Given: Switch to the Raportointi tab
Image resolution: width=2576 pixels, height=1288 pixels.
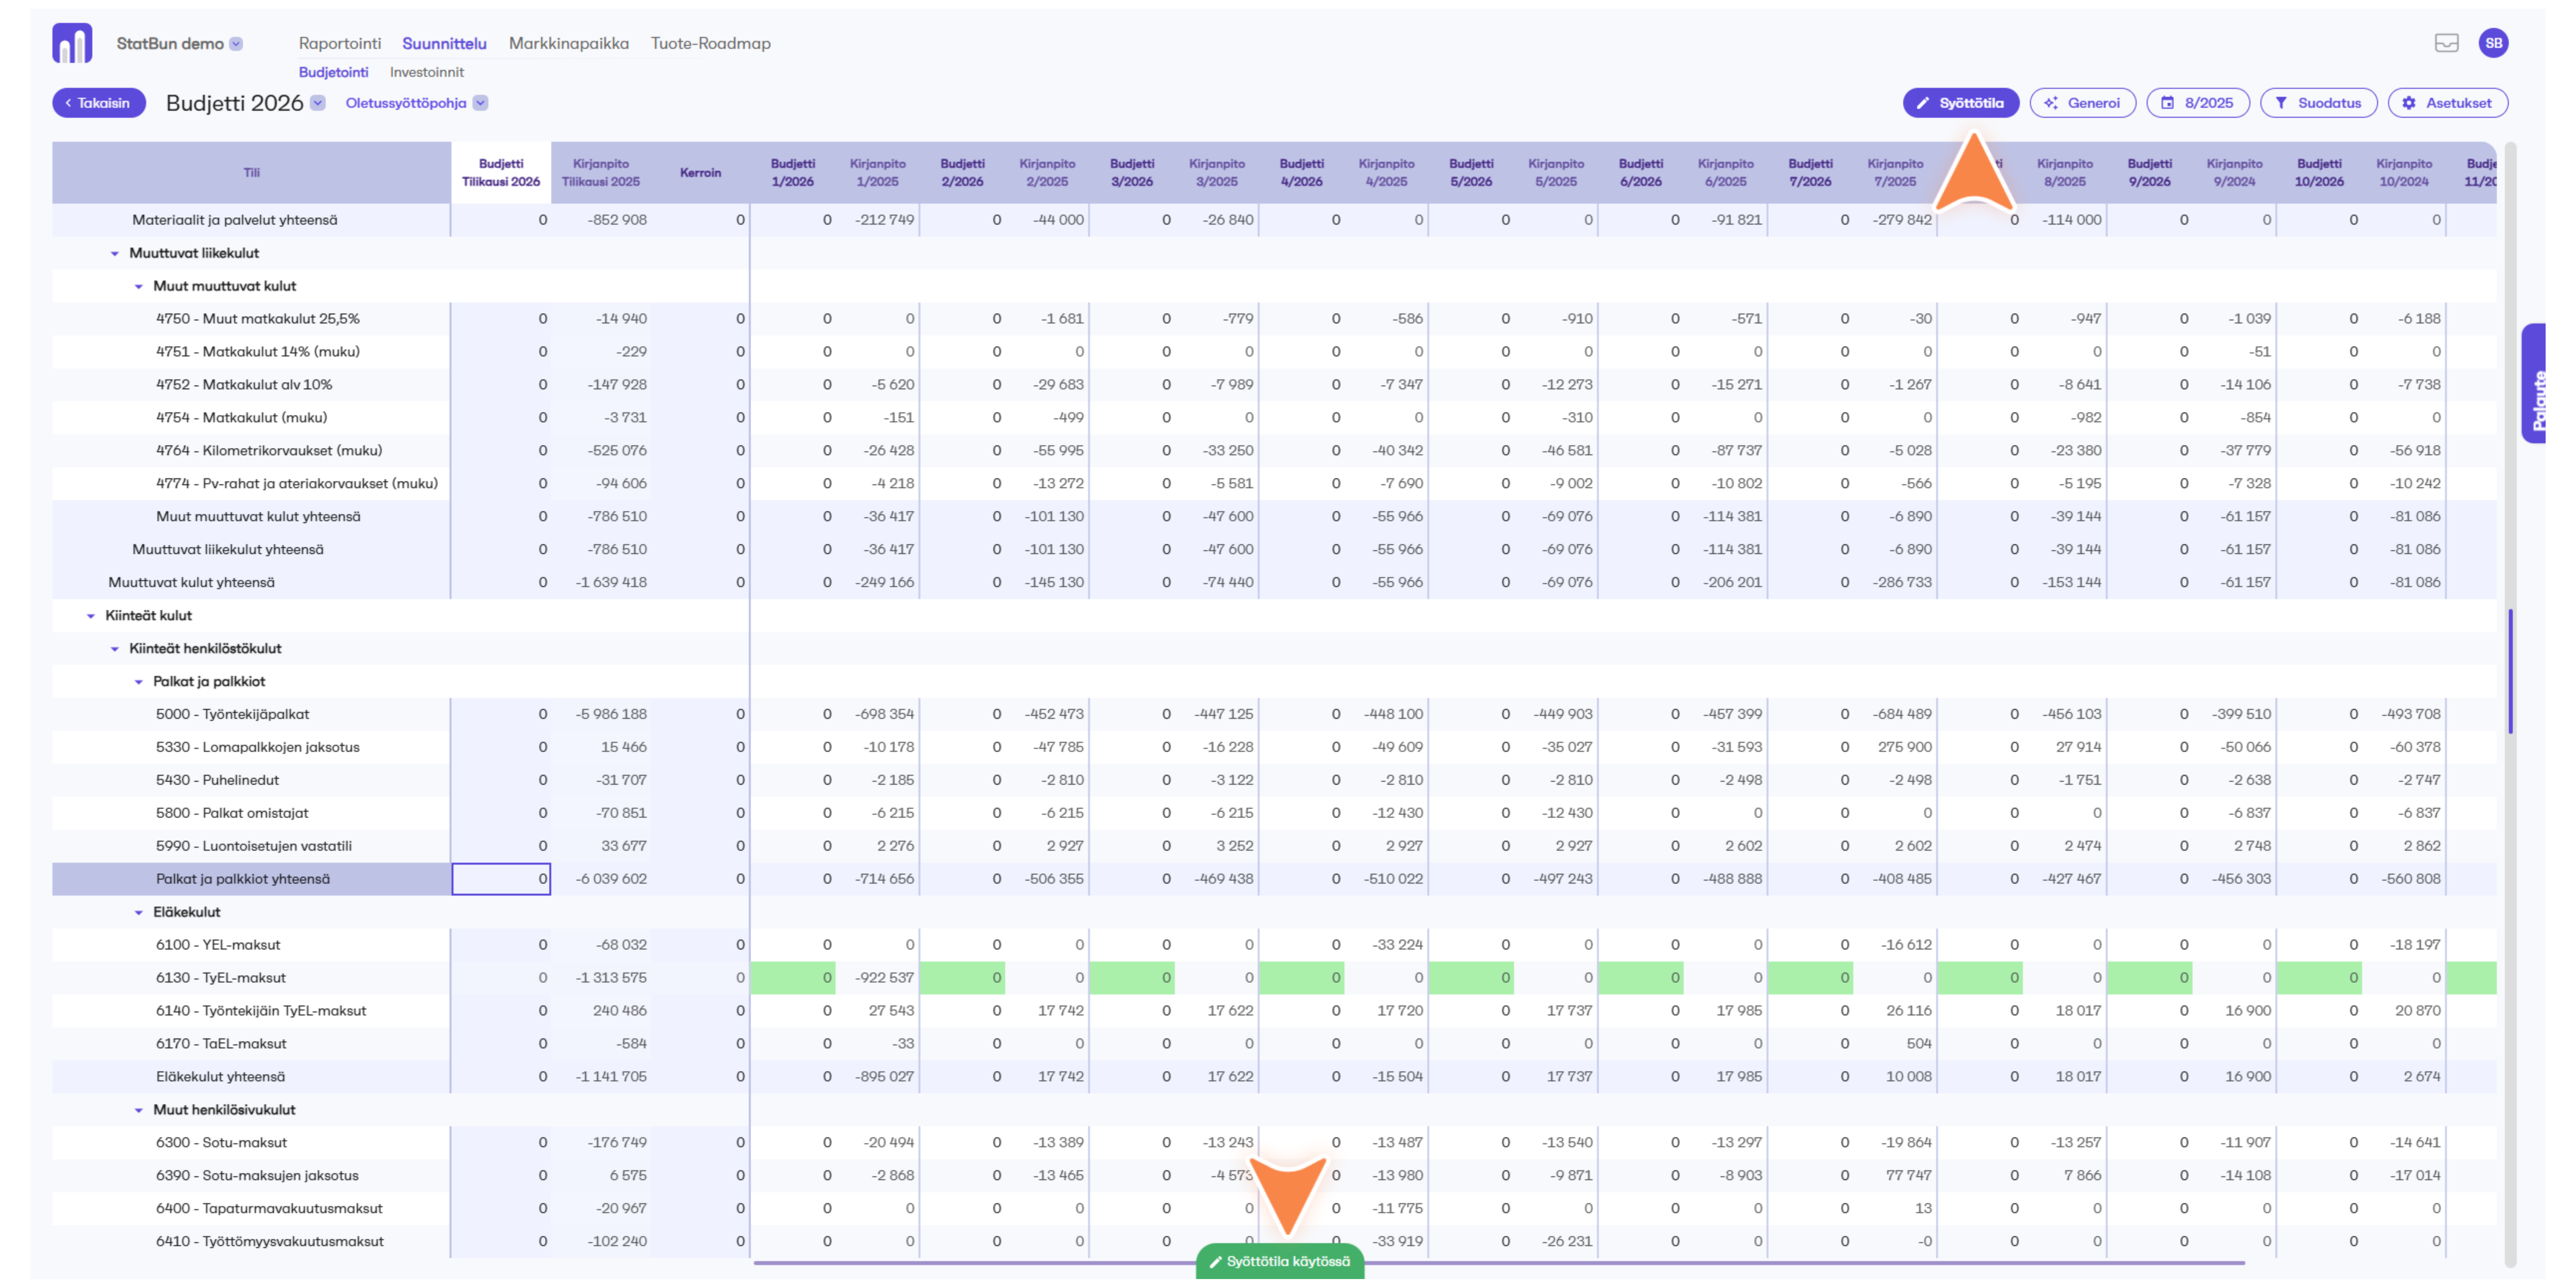Looking at the screenshot, I should 339,43.
